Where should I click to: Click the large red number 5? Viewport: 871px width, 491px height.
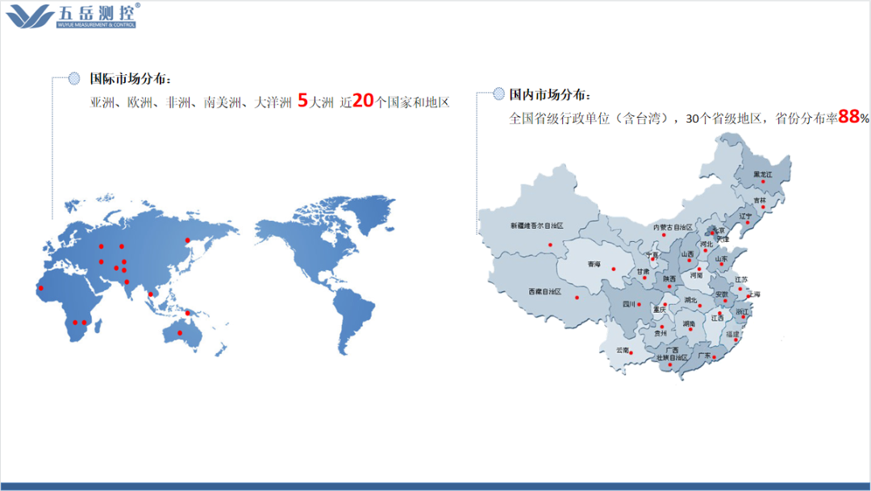pyautogui.click(x=302, y=102)
